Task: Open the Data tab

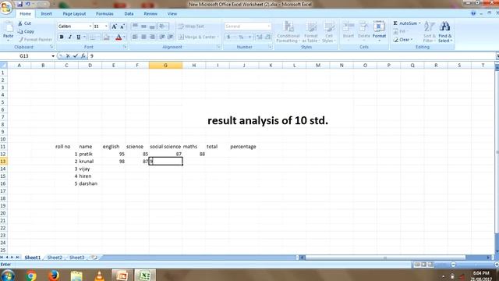Action: click(129, 14)
